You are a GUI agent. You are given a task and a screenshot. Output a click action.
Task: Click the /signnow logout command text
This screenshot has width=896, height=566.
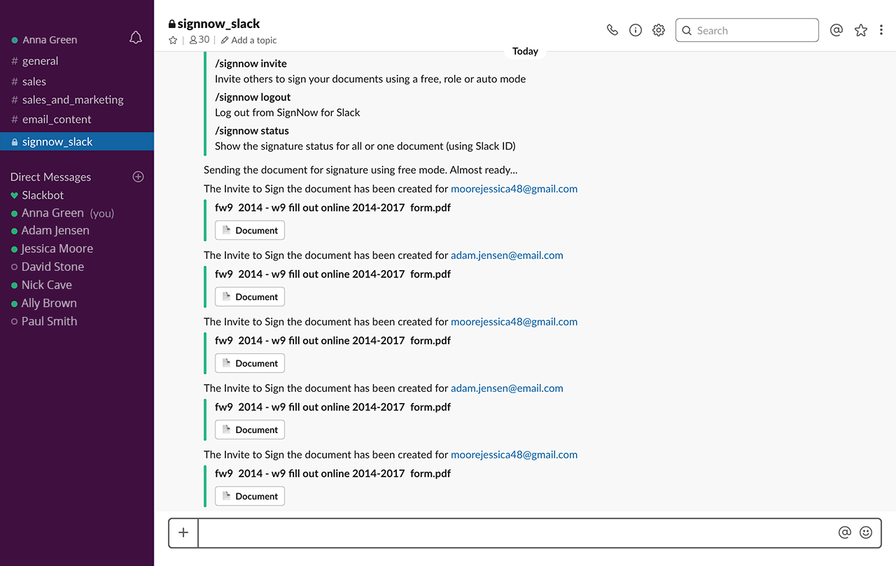(x=253, y=97)
